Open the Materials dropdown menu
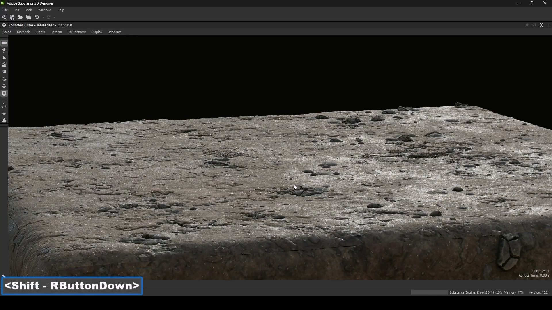The image size is (552, 310). (x=24, y=32)
